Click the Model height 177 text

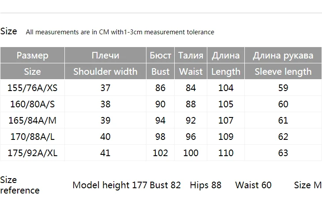pyautogui.click(x=110, y=185)
